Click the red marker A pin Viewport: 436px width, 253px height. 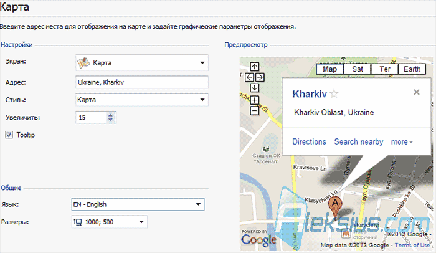(x=336, y=208)
